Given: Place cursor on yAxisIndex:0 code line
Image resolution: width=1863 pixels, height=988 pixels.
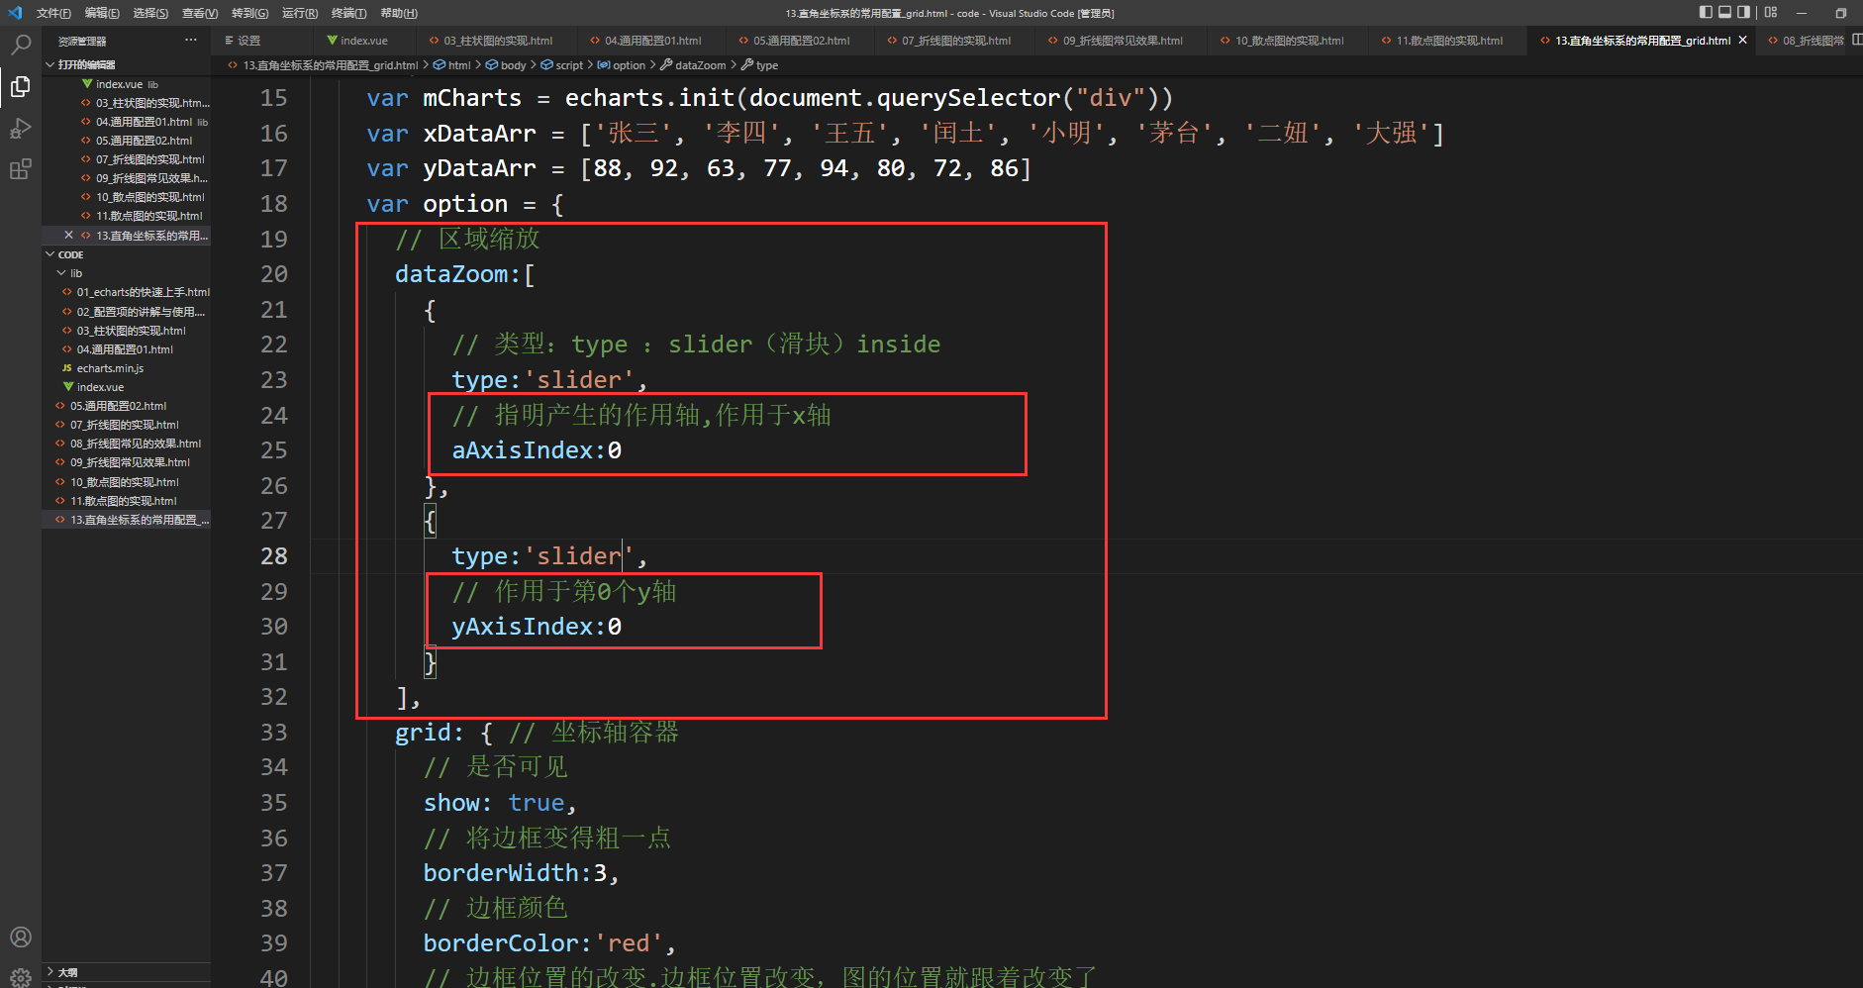Looking at the screenshot, I should tap(537, 627).
